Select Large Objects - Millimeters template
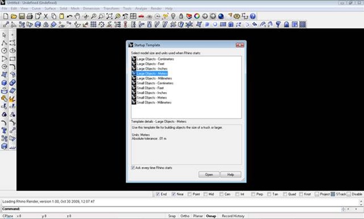 coord(154,78)
